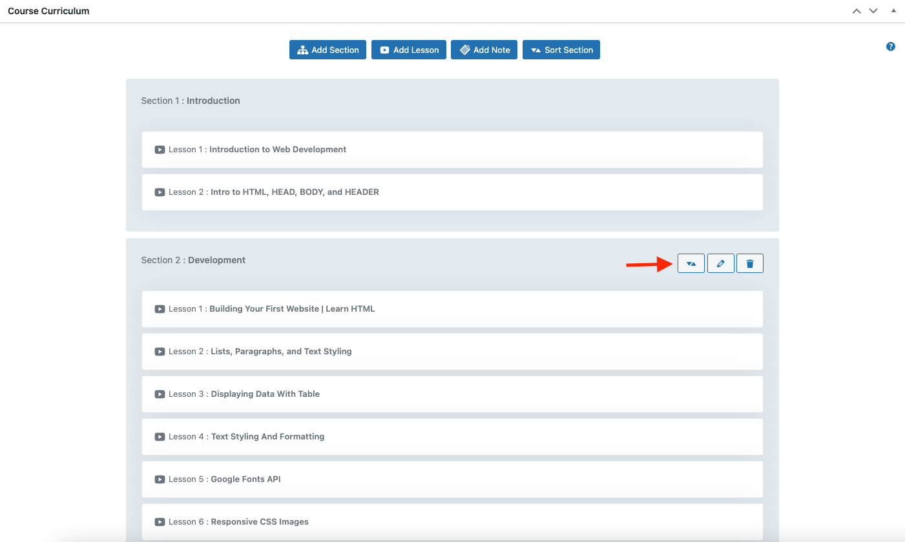Select 'Section 2 : Development' heading
905x542 pixels.
(x=193, y=260)
